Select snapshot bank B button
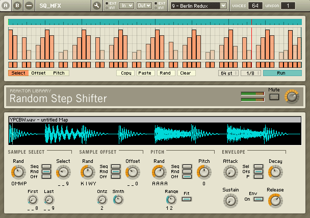 pos(17,6)
